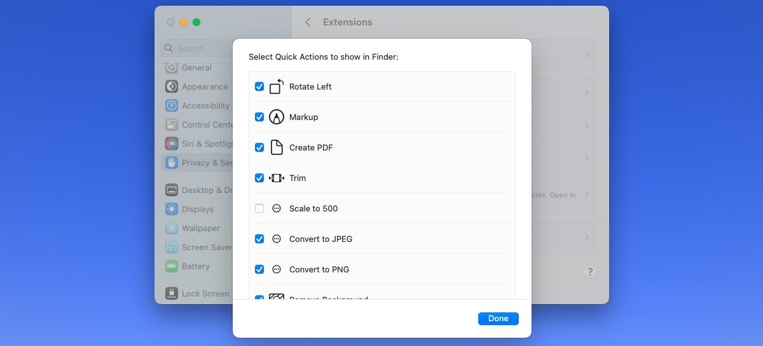Go back using the Extensions back chevron
The image size is (763, 346).
click(308, 22)
